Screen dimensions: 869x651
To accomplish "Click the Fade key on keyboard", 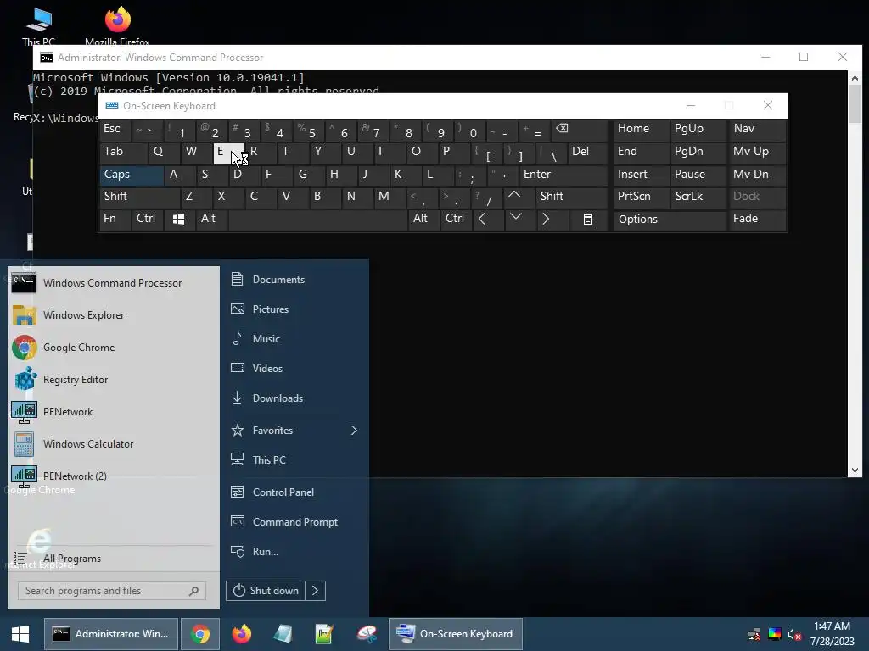I will click(757, 219).
